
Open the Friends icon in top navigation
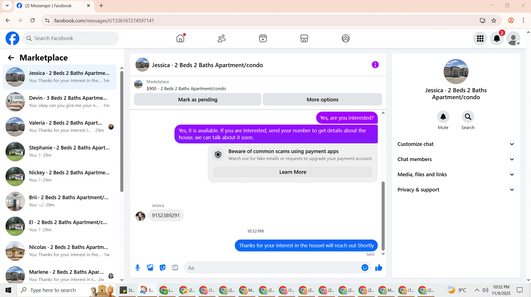pyautogui.click(x=222, y=38)
